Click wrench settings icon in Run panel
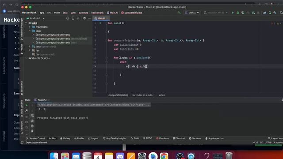283x159 pixels. click(x=27, y=110)
